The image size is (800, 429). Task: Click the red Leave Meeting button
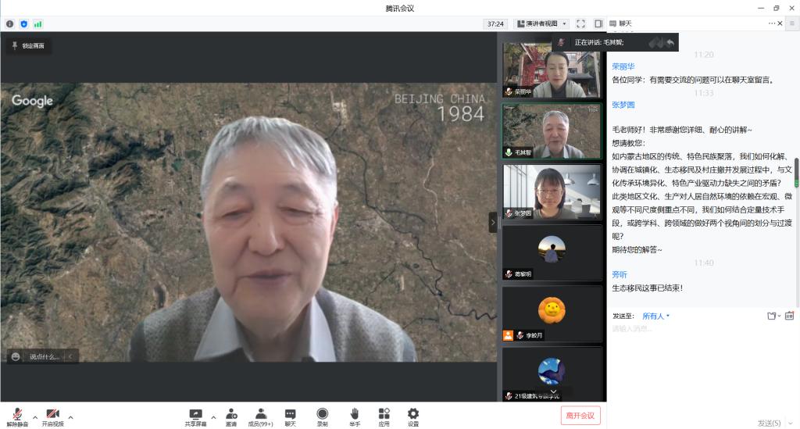click(x=580, y=415)
